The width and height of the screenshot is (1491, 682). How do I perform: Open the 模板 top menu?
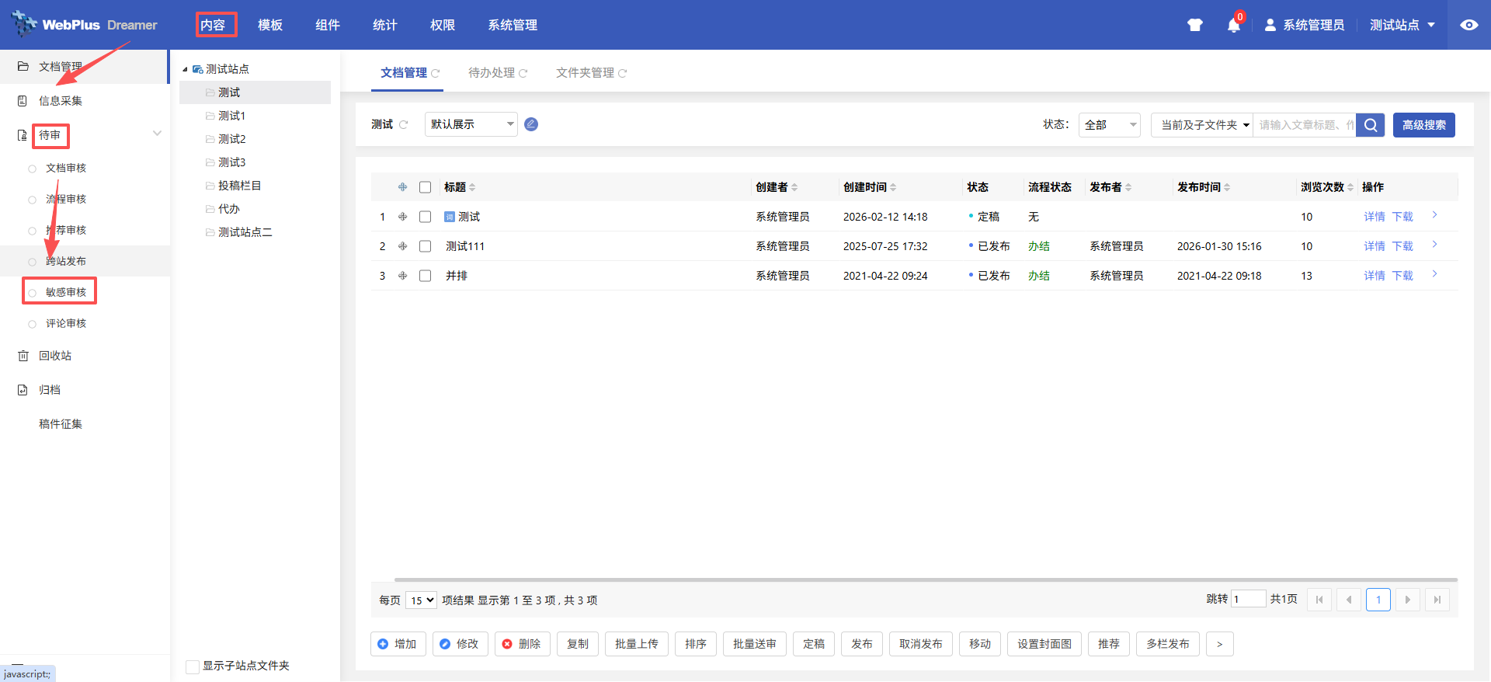[270, 25]
